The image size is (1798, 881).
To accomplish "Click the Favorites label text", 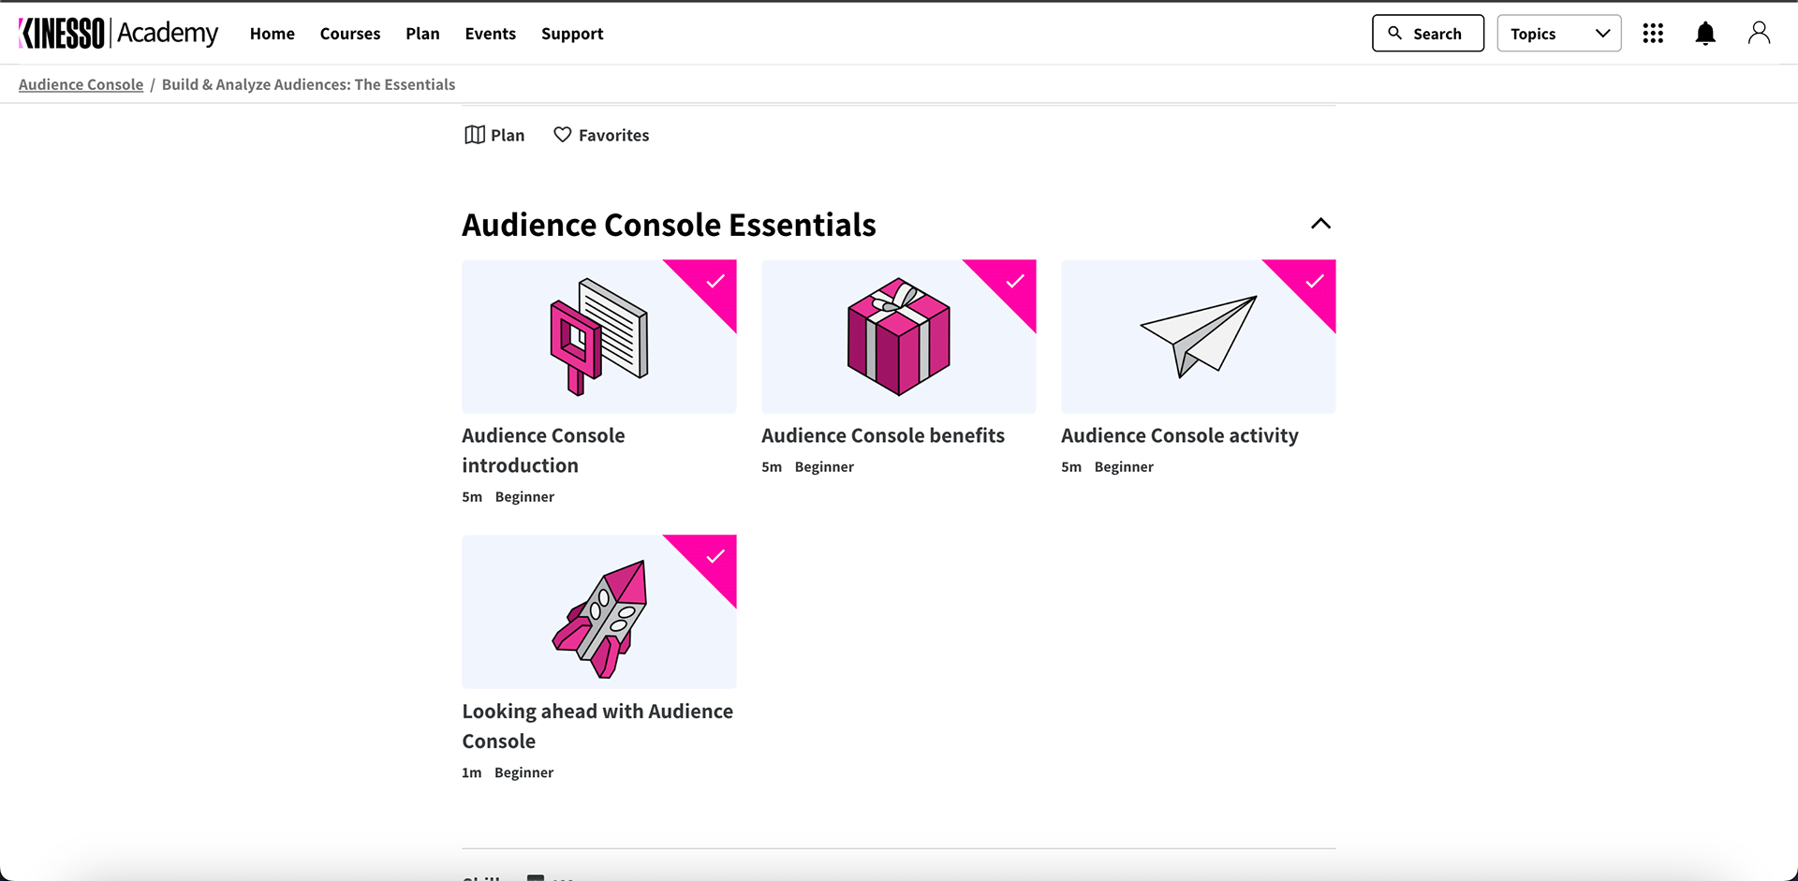I will [614, 135].
